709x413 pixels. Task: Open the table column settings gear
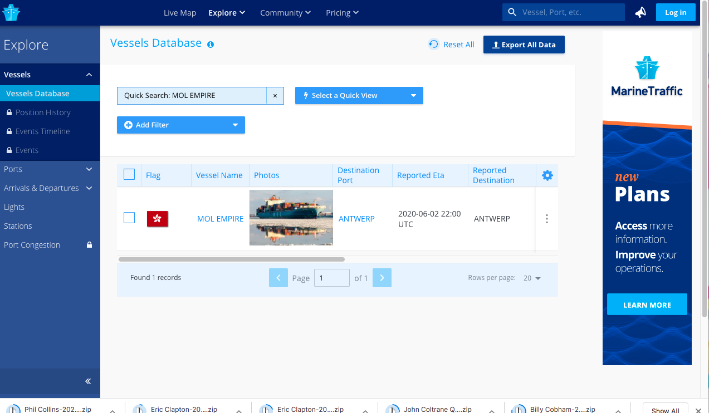coord(547,175)
